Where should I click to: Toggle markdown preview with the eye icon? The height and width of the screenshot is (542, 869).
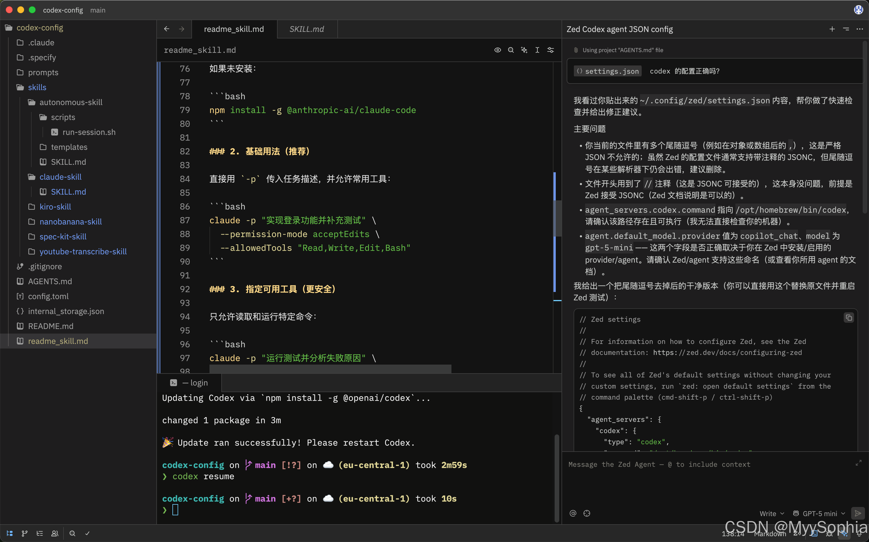coord(497,50)
